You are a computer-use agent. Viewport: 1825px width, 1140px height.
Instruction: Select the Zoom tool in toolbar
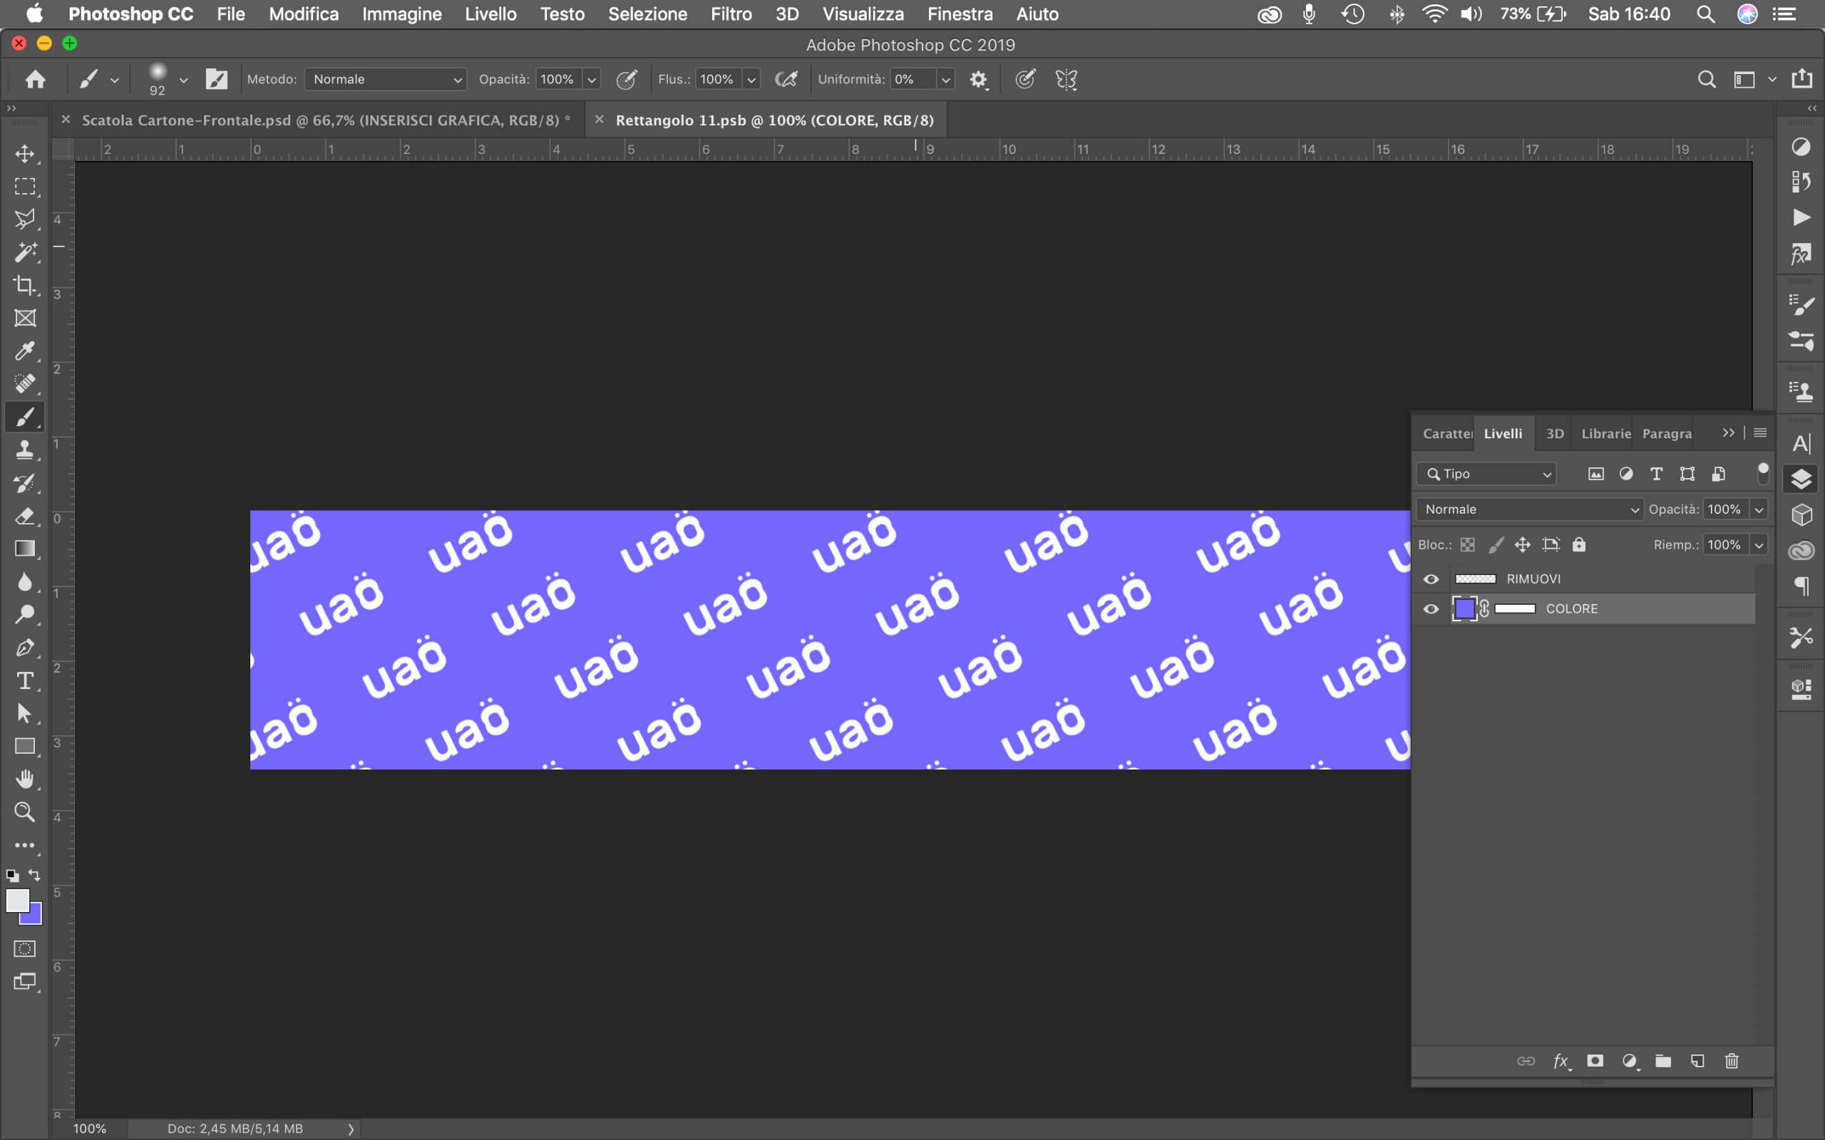[x=25, y=812]
